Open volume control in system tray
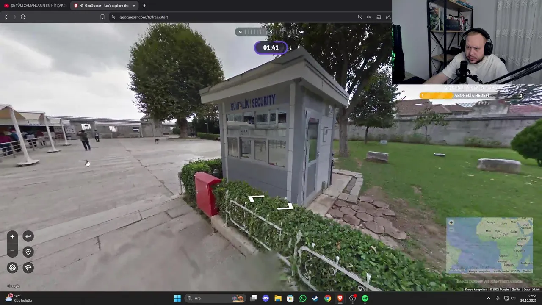Screen dimensions: 542x305 coord(513,298)
